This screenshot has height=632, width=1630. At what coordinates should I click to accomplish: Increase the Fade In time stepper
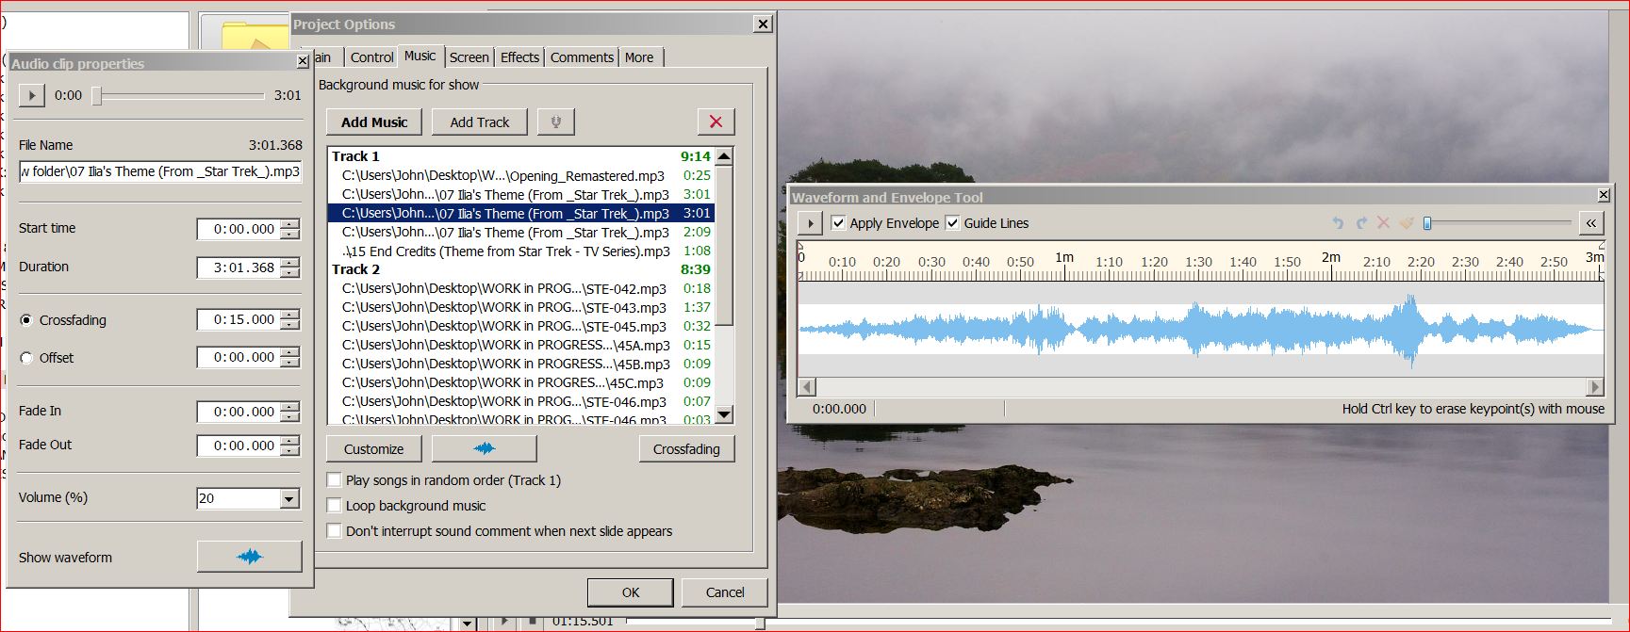[x=290, y=407]
